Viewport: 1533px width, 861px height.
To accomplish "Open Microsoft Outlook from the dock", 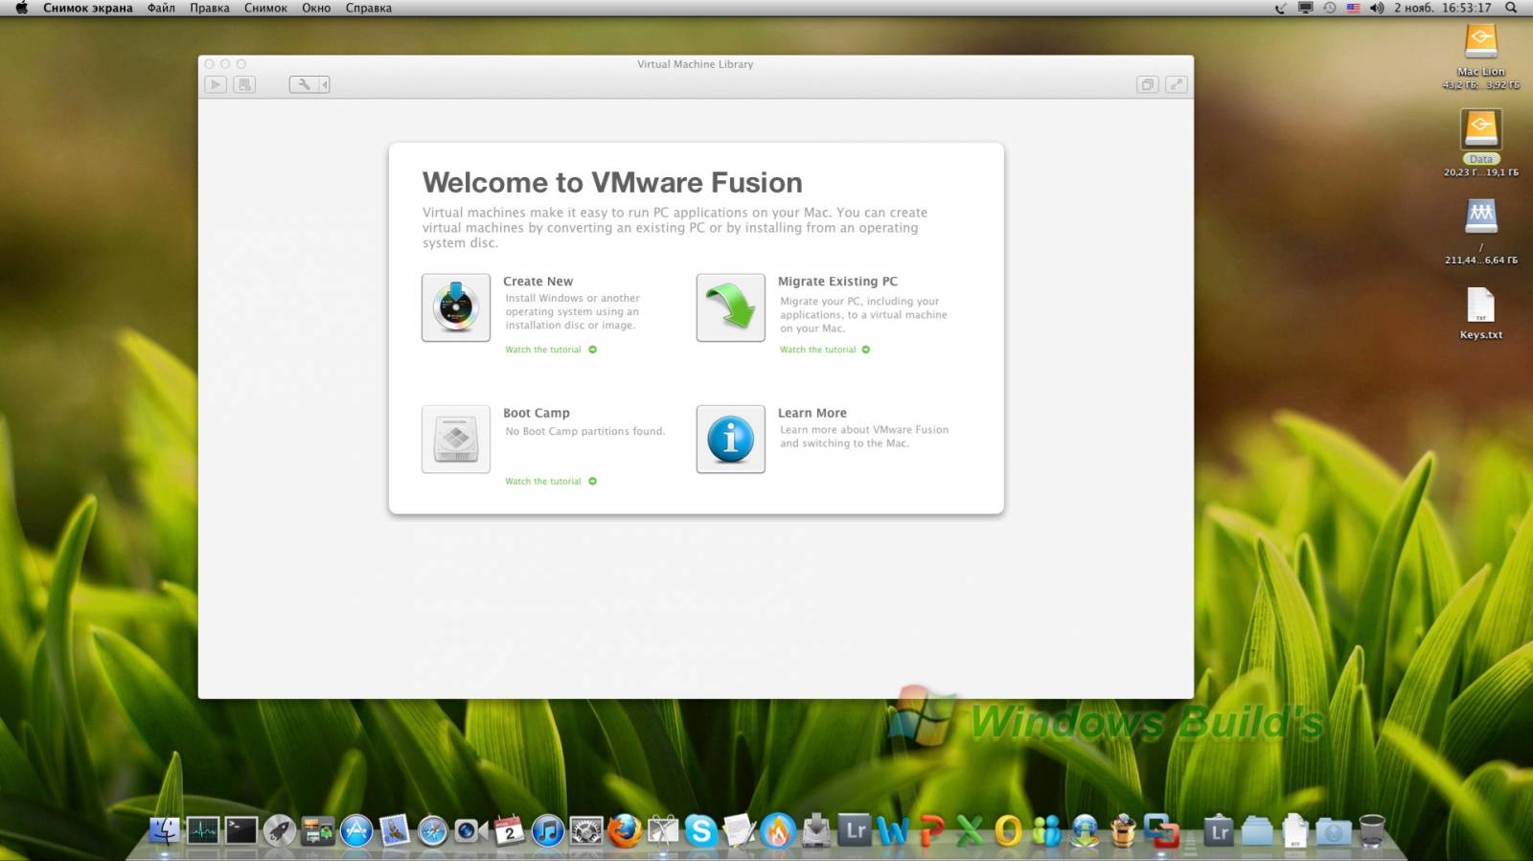I will pyautogui.click(x=1008, y=830).
